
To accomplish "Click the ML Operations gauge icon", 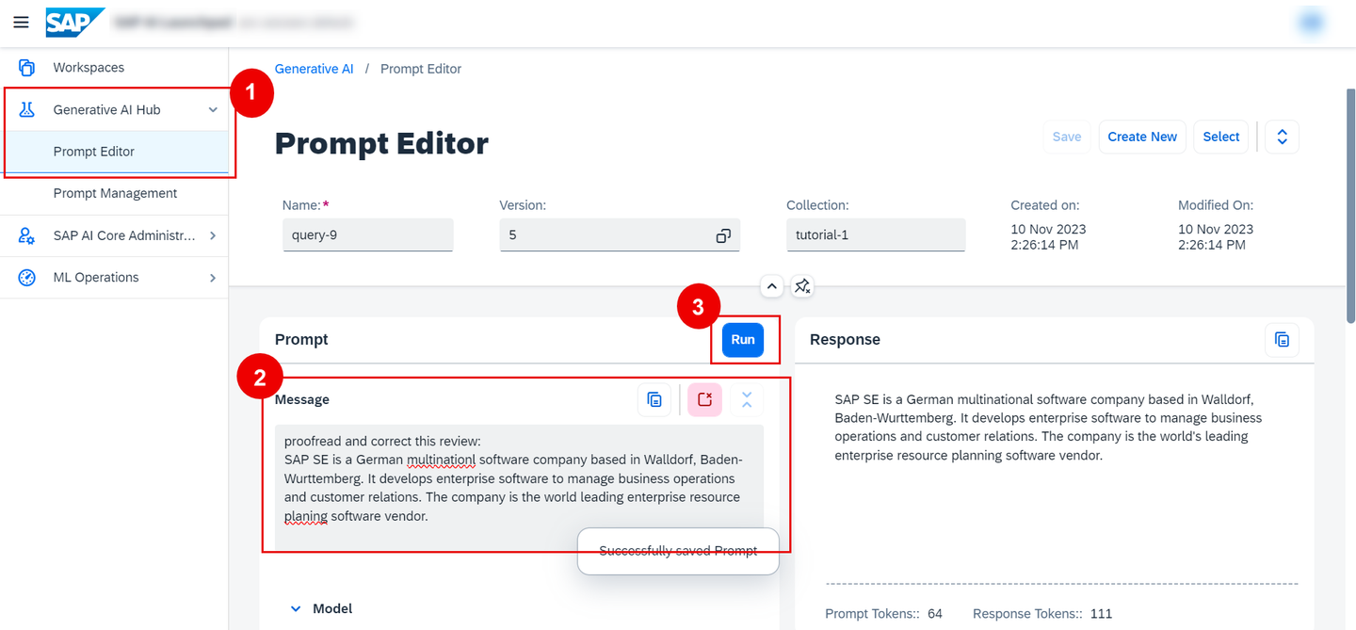I will point(26,278).
